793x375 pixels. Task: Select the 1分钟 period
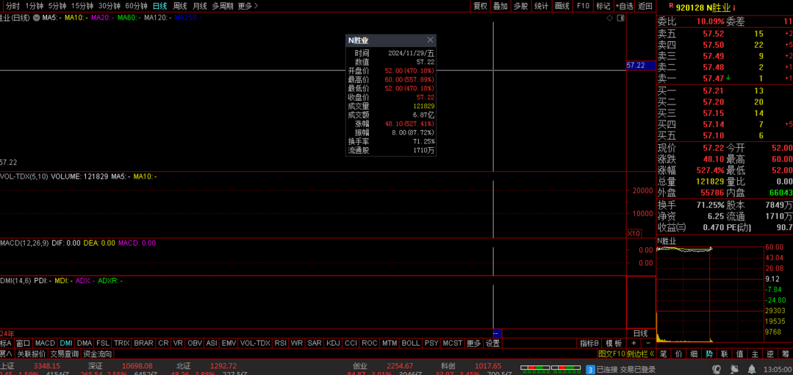pos(34,6)
